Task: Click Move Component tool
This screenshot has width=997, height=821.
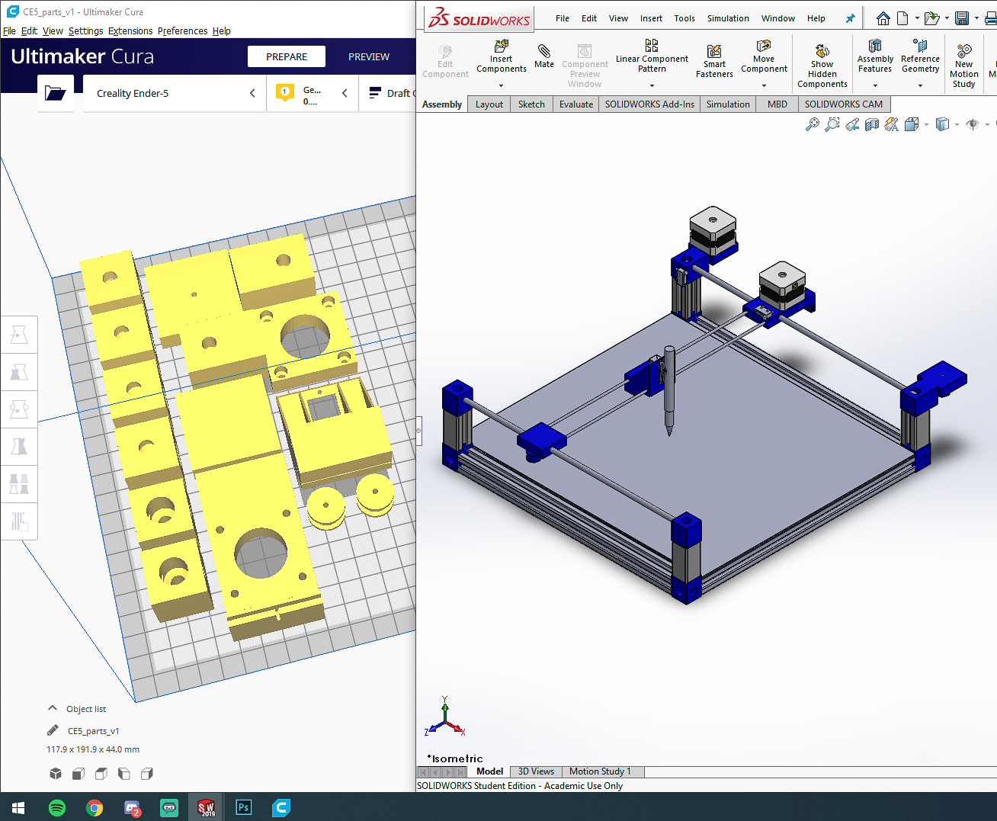Action: [764, 56]
